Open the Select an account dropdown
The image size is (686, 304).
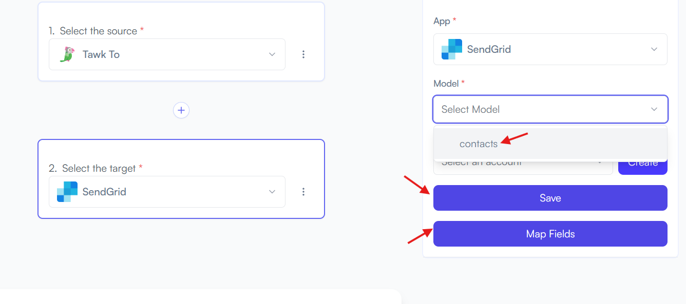(523, 166)
